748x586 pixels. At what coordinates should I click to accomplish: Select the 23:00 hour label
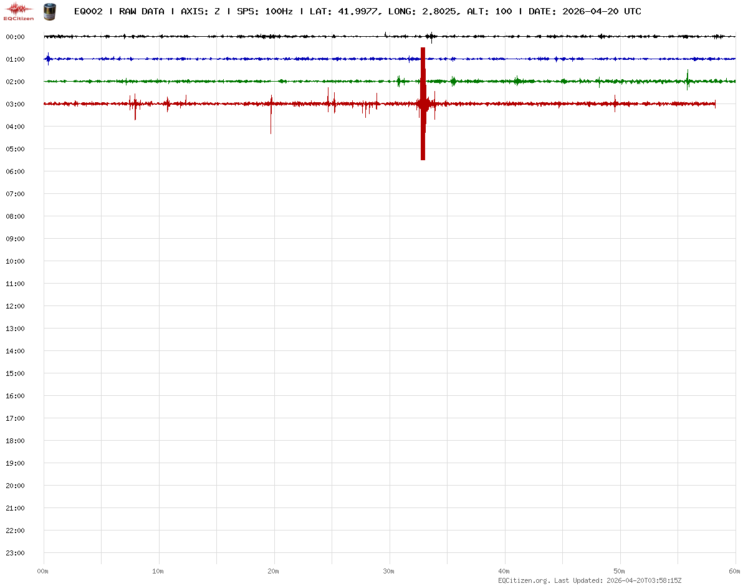(15, 553)
